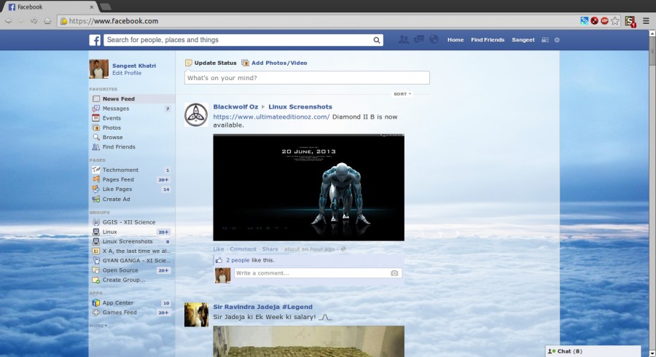This screenshot has height=357, width=656.
Task: Click the post audience globe icon
Action: pos(343,249)
